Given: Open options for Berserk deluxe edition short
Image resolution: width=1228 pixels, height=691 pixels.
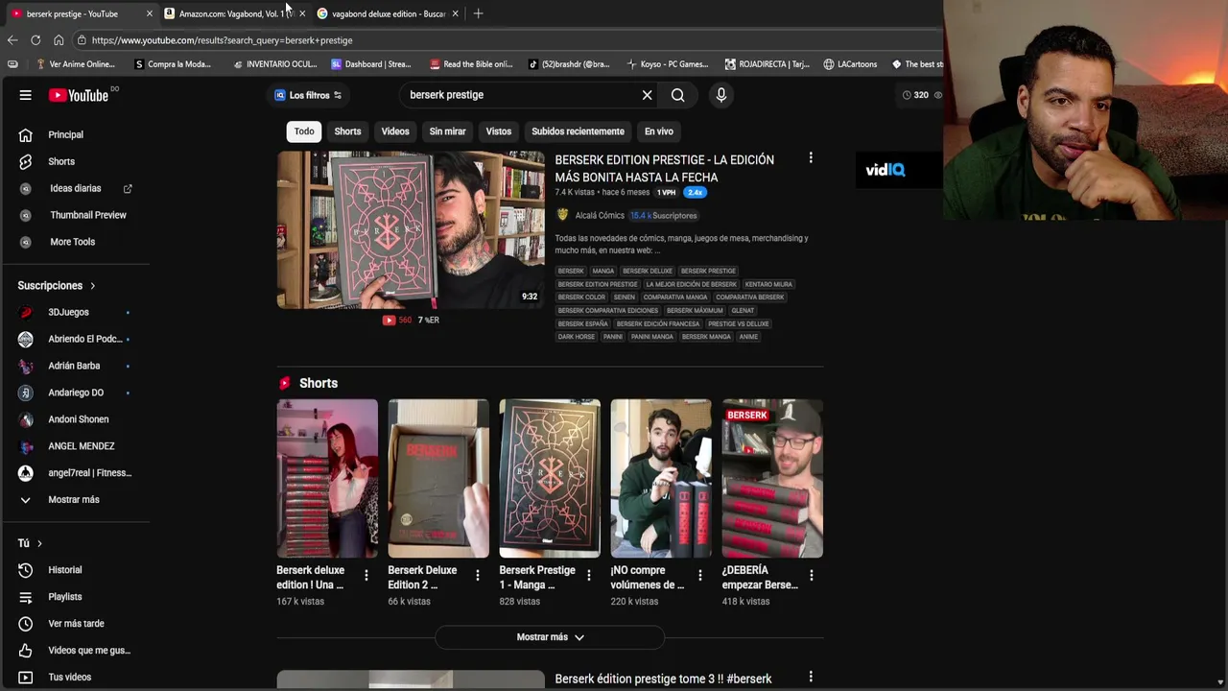Looking at the screenshot, I should point(366,575).
